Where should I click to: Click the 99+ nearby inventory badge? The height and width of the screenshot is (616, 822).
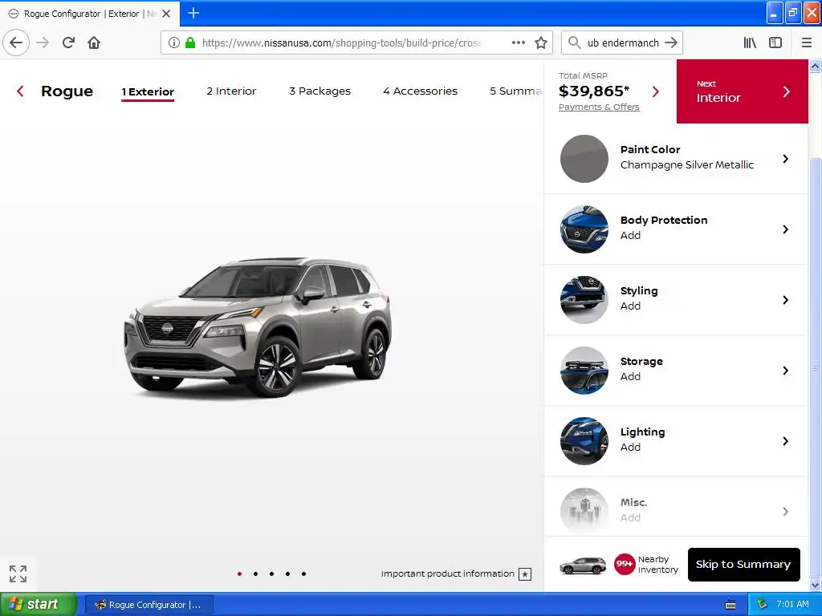(x=625, y=564)
